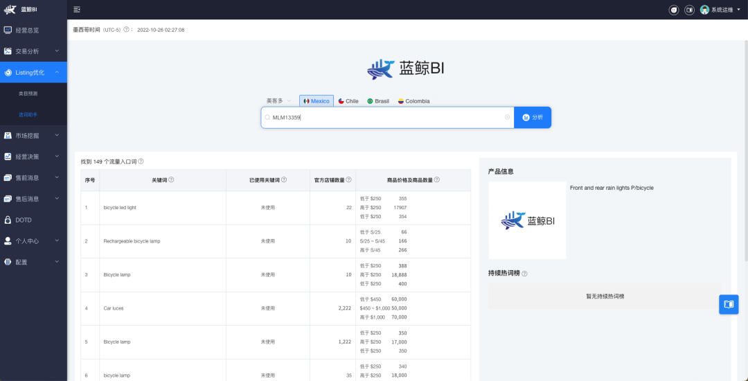Image resolution: width=748 pixels, height=381 pixels.
Task: Expand the 交易分析 menu
Action: [x=33, y=51]
